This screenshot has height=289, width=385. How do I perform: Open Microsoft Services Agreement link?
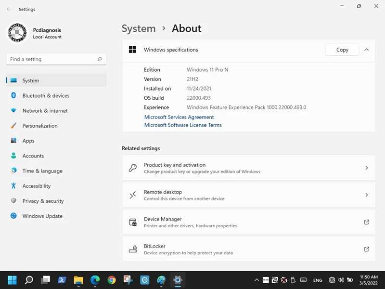coord(179,117)
